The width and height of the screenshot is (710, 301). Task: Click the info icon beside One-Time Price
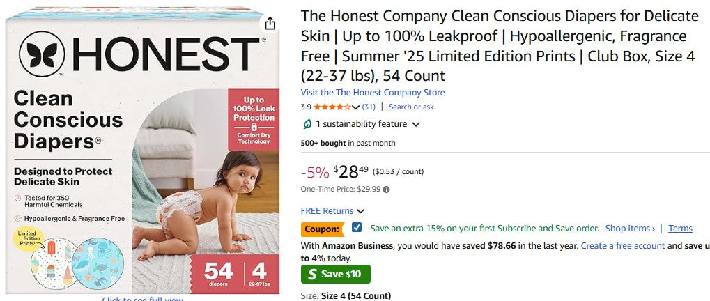387,189
